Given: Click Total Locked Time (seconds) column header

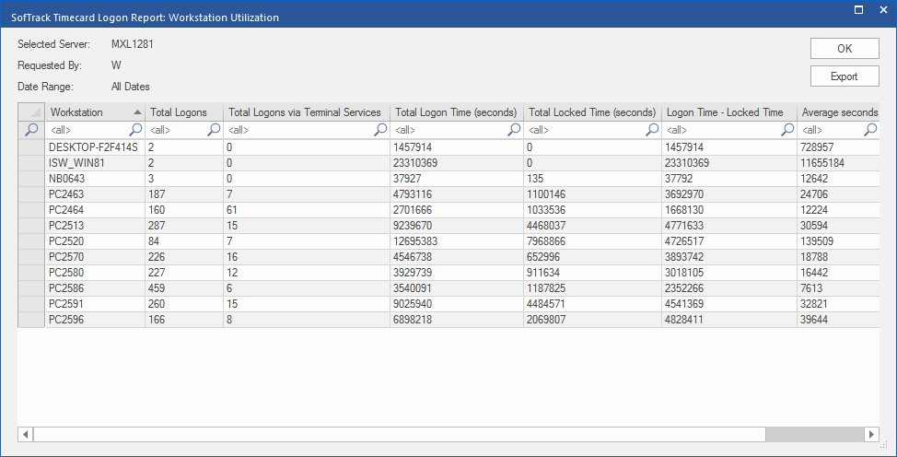Looking at the screenshot, I should click(x=592, y=112).
